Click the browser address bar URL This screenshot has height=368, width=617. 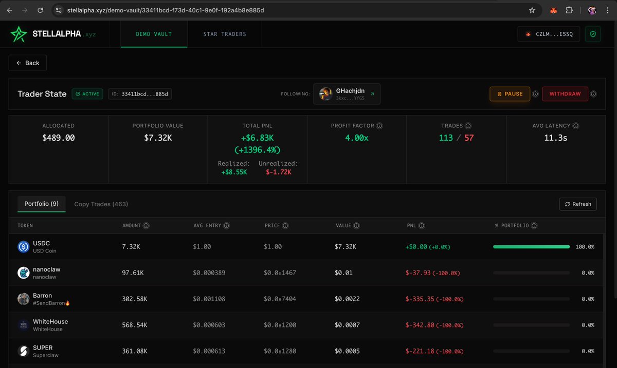coord(166,10)
